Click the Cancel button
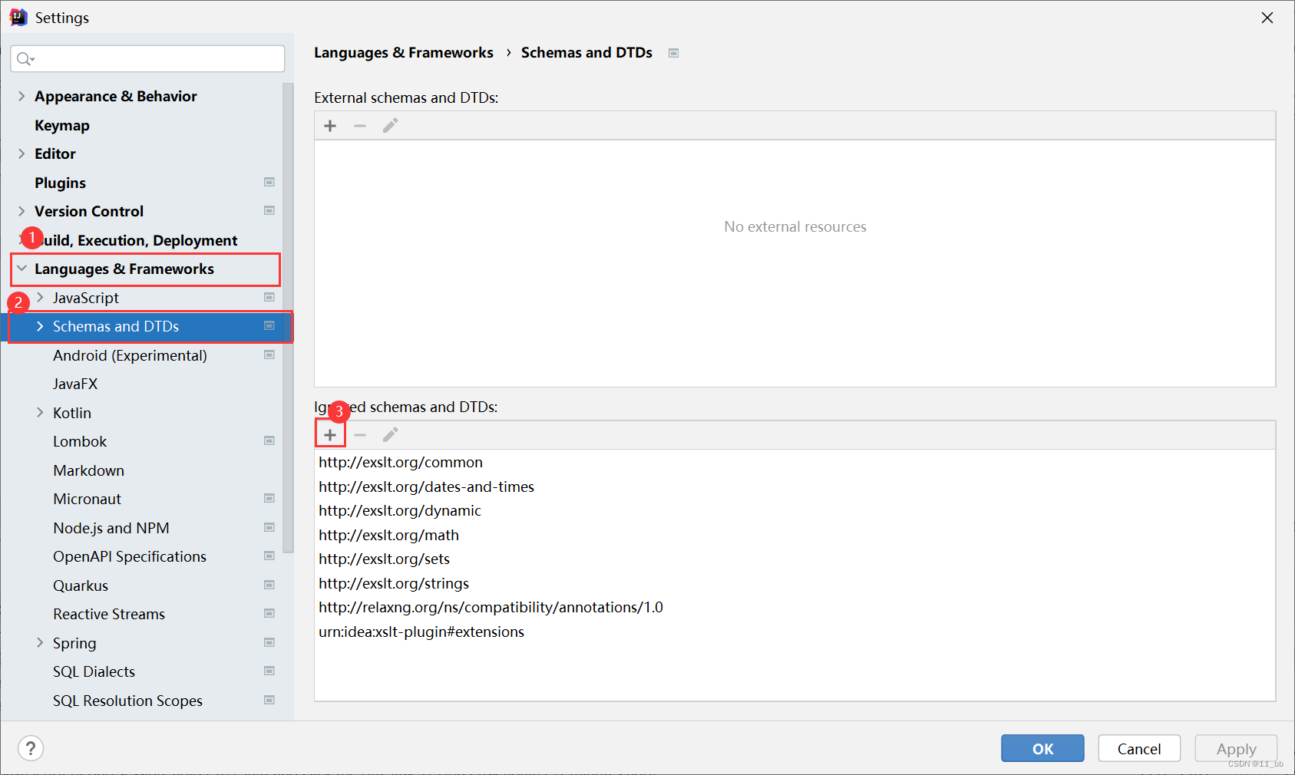Image resolution: width=1295 pixels, height=775 pixels. tap(1139, 748)
